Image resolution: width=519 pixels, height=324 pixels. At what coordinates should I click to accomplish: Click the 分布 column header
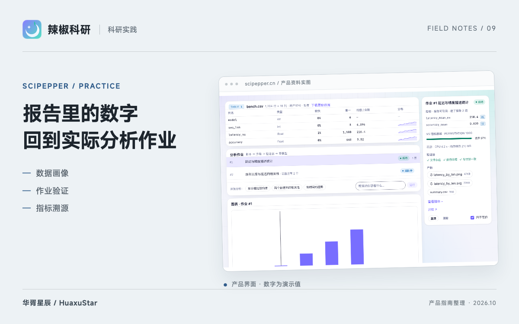401,109
